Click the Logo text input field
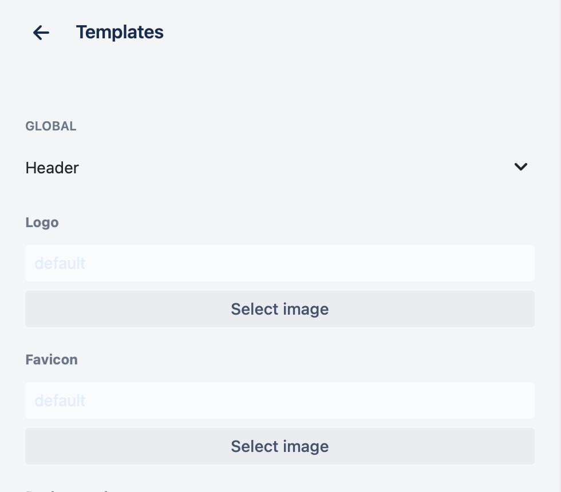Image resolution: width=561 pixels, height=492 pixels. point(279,263)
